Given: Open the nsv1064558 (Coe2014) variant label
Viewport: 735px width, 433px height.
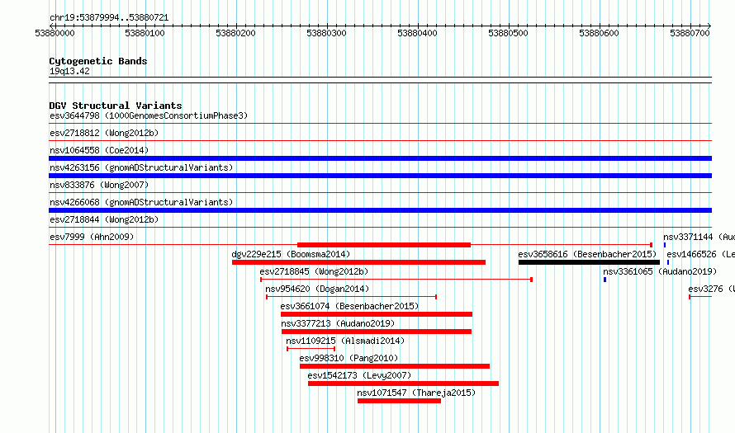Looking at the screenshot, I should click(99, 150).
